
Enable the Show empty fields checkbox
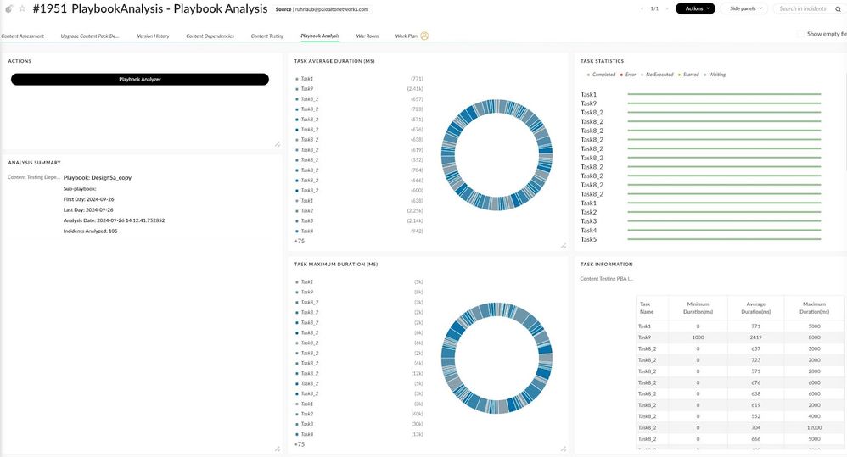800,34
